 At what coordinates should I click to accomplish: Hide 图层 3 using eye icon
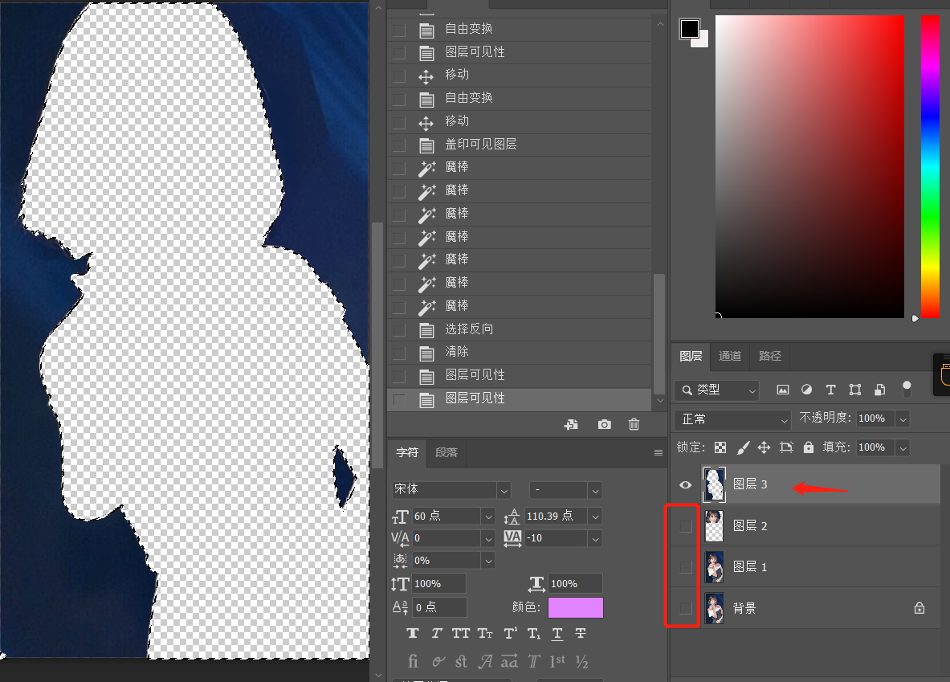coord(685,484)
